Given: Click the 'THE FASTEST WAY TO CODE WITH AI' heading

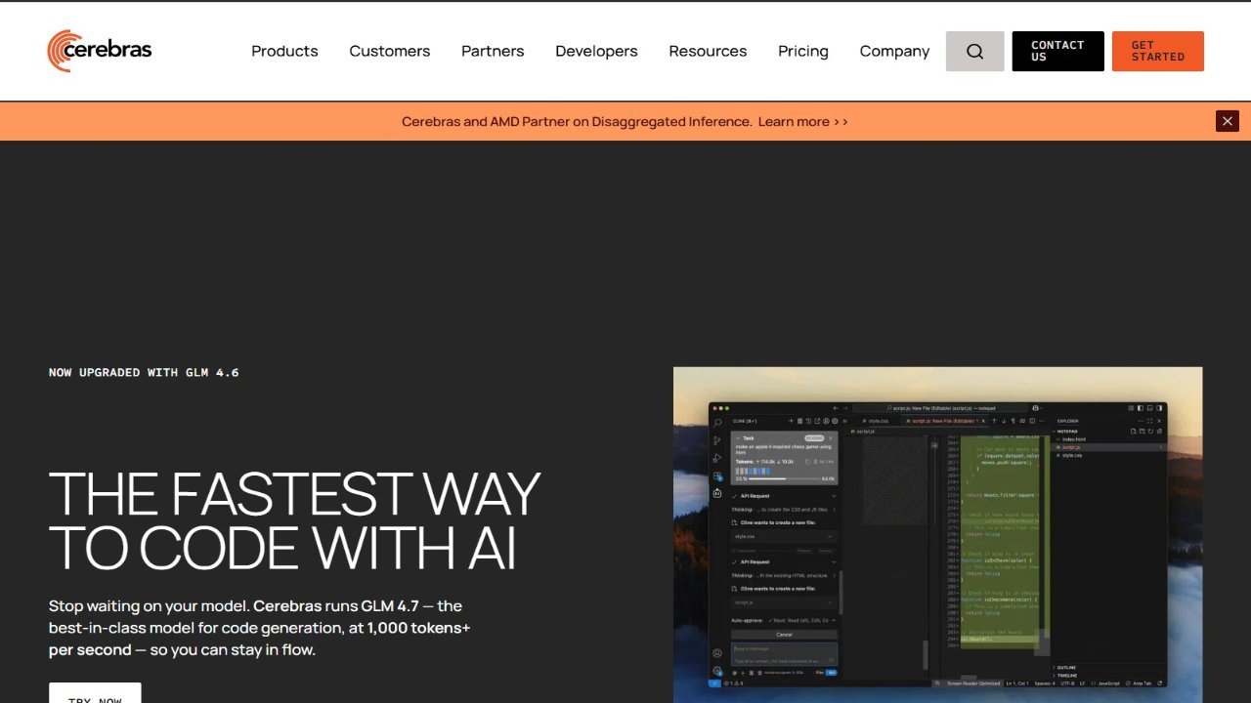Looking at the screenshot, I should pos(294,520).
